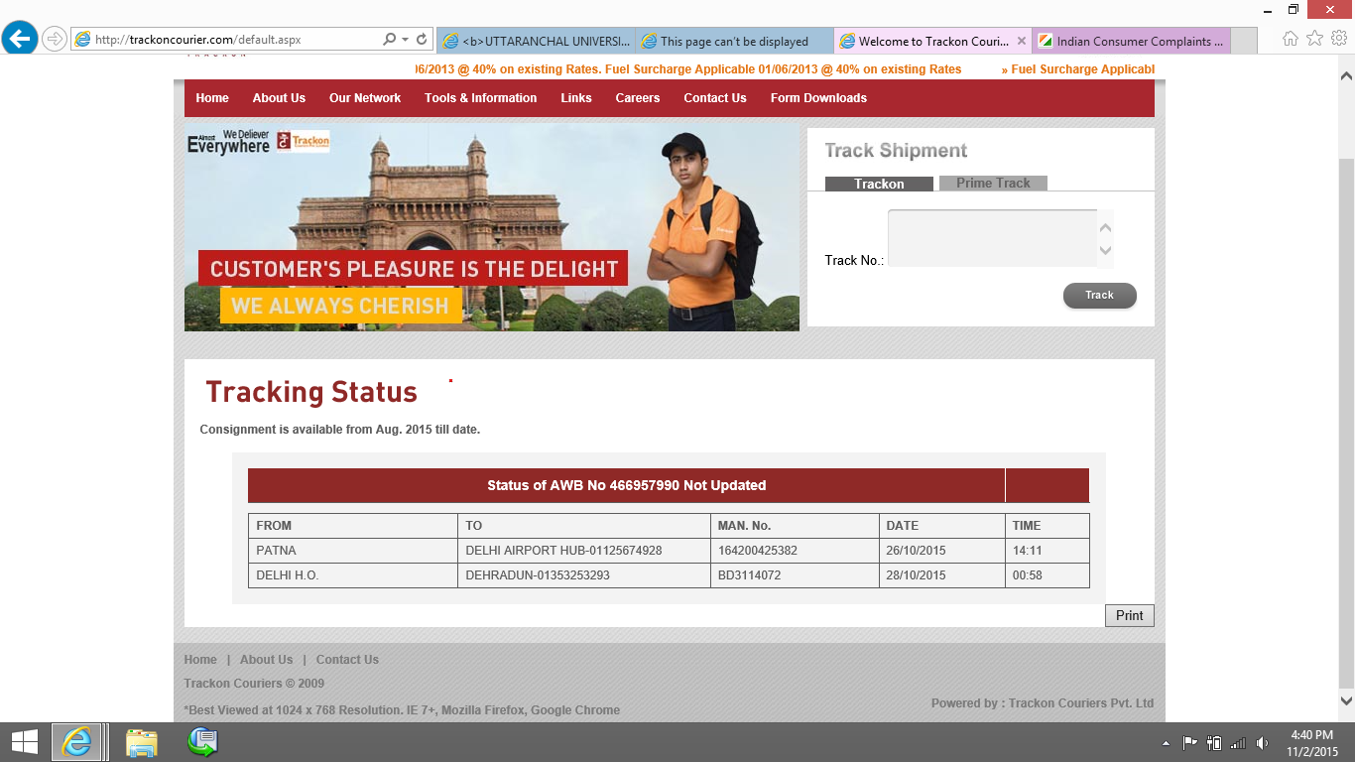Open Favorites star icon
The width and height of the screenshot is (1355, 762).
click(x=1314, y=39)
